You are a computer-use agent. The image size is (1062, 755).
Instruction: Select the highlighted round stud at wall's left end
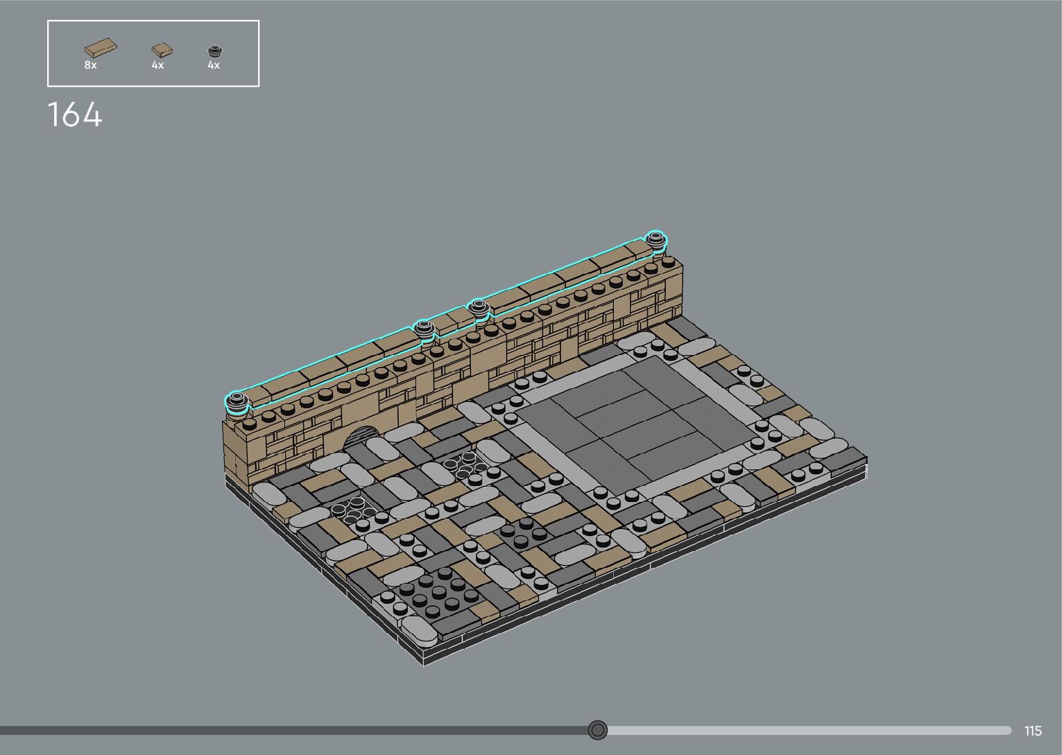pos(237,400)
